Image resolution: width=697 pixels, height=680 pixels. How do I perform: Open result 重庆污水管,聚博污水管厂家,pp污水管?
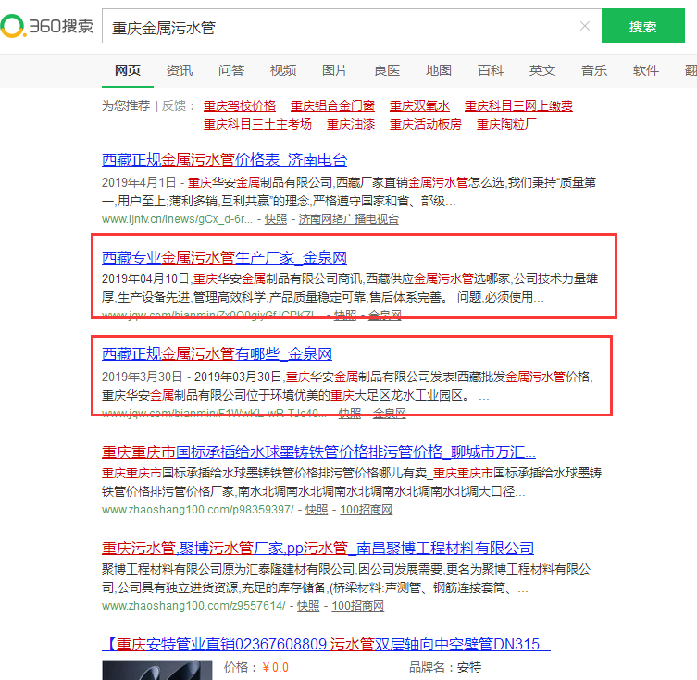[x=317, y=548]
